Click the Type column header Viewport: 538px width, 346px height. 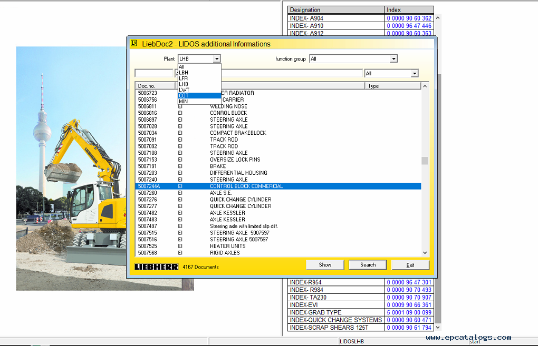[x=392, y=86]
